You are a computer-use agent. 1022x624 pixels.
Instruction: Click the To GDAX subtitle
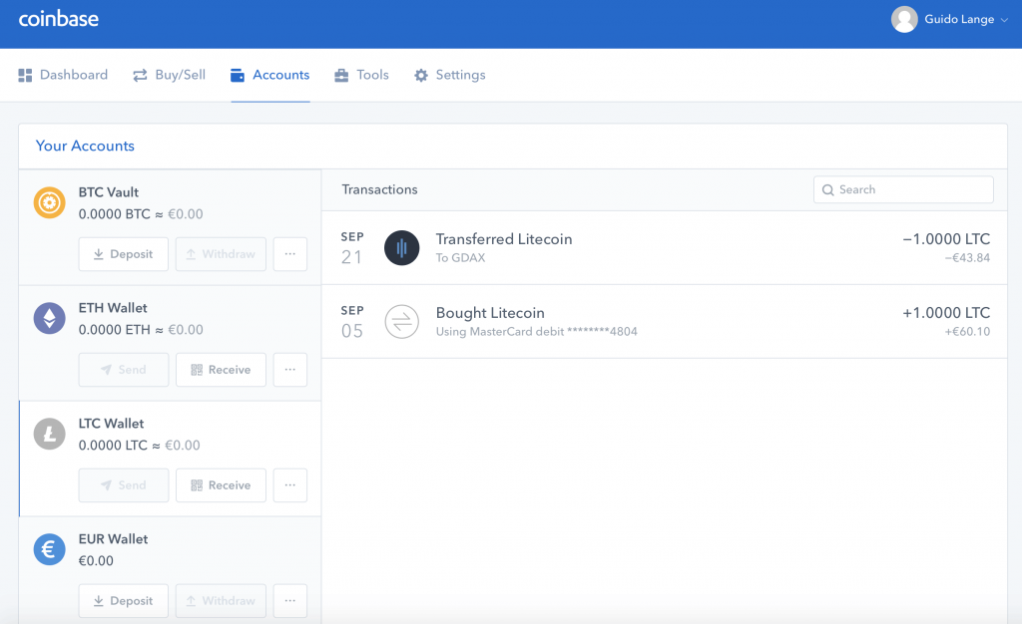[461, 257]
